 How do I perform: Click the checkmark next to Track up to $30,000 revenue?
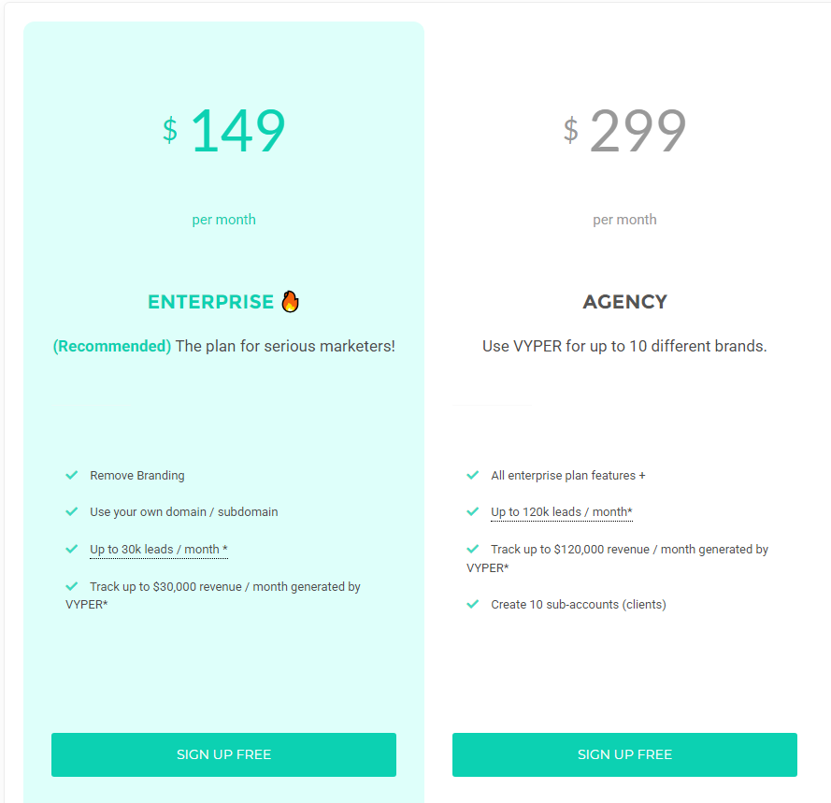pos(71,586)
